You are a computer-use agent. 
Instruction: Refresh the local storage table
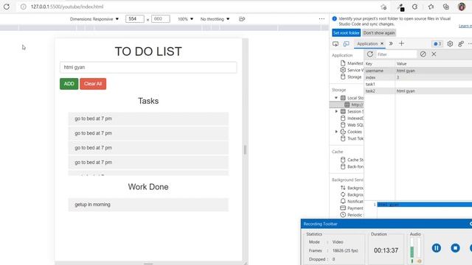(370, 54)
